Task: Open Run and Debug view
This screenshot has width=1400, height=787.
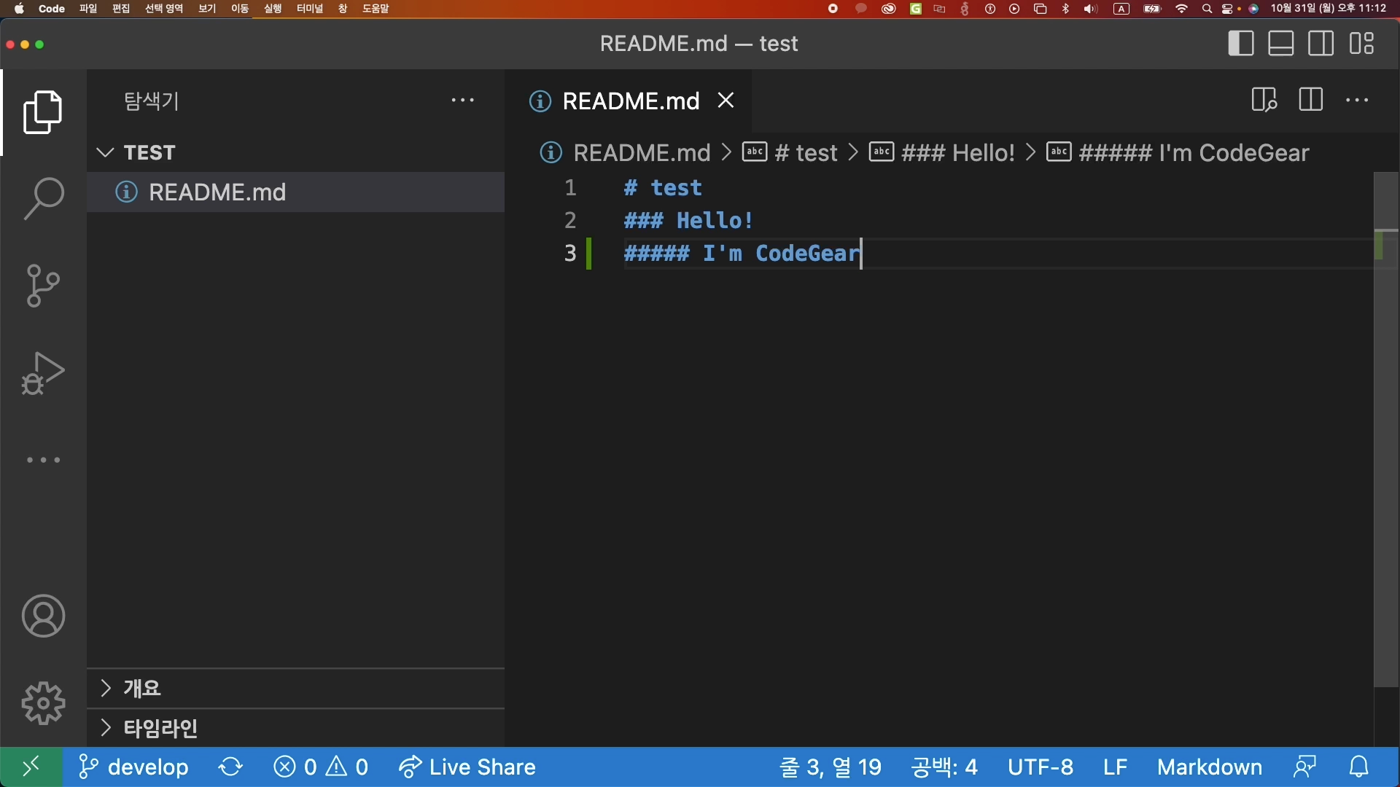Action: pyautogui.click(x=43, y=373)
